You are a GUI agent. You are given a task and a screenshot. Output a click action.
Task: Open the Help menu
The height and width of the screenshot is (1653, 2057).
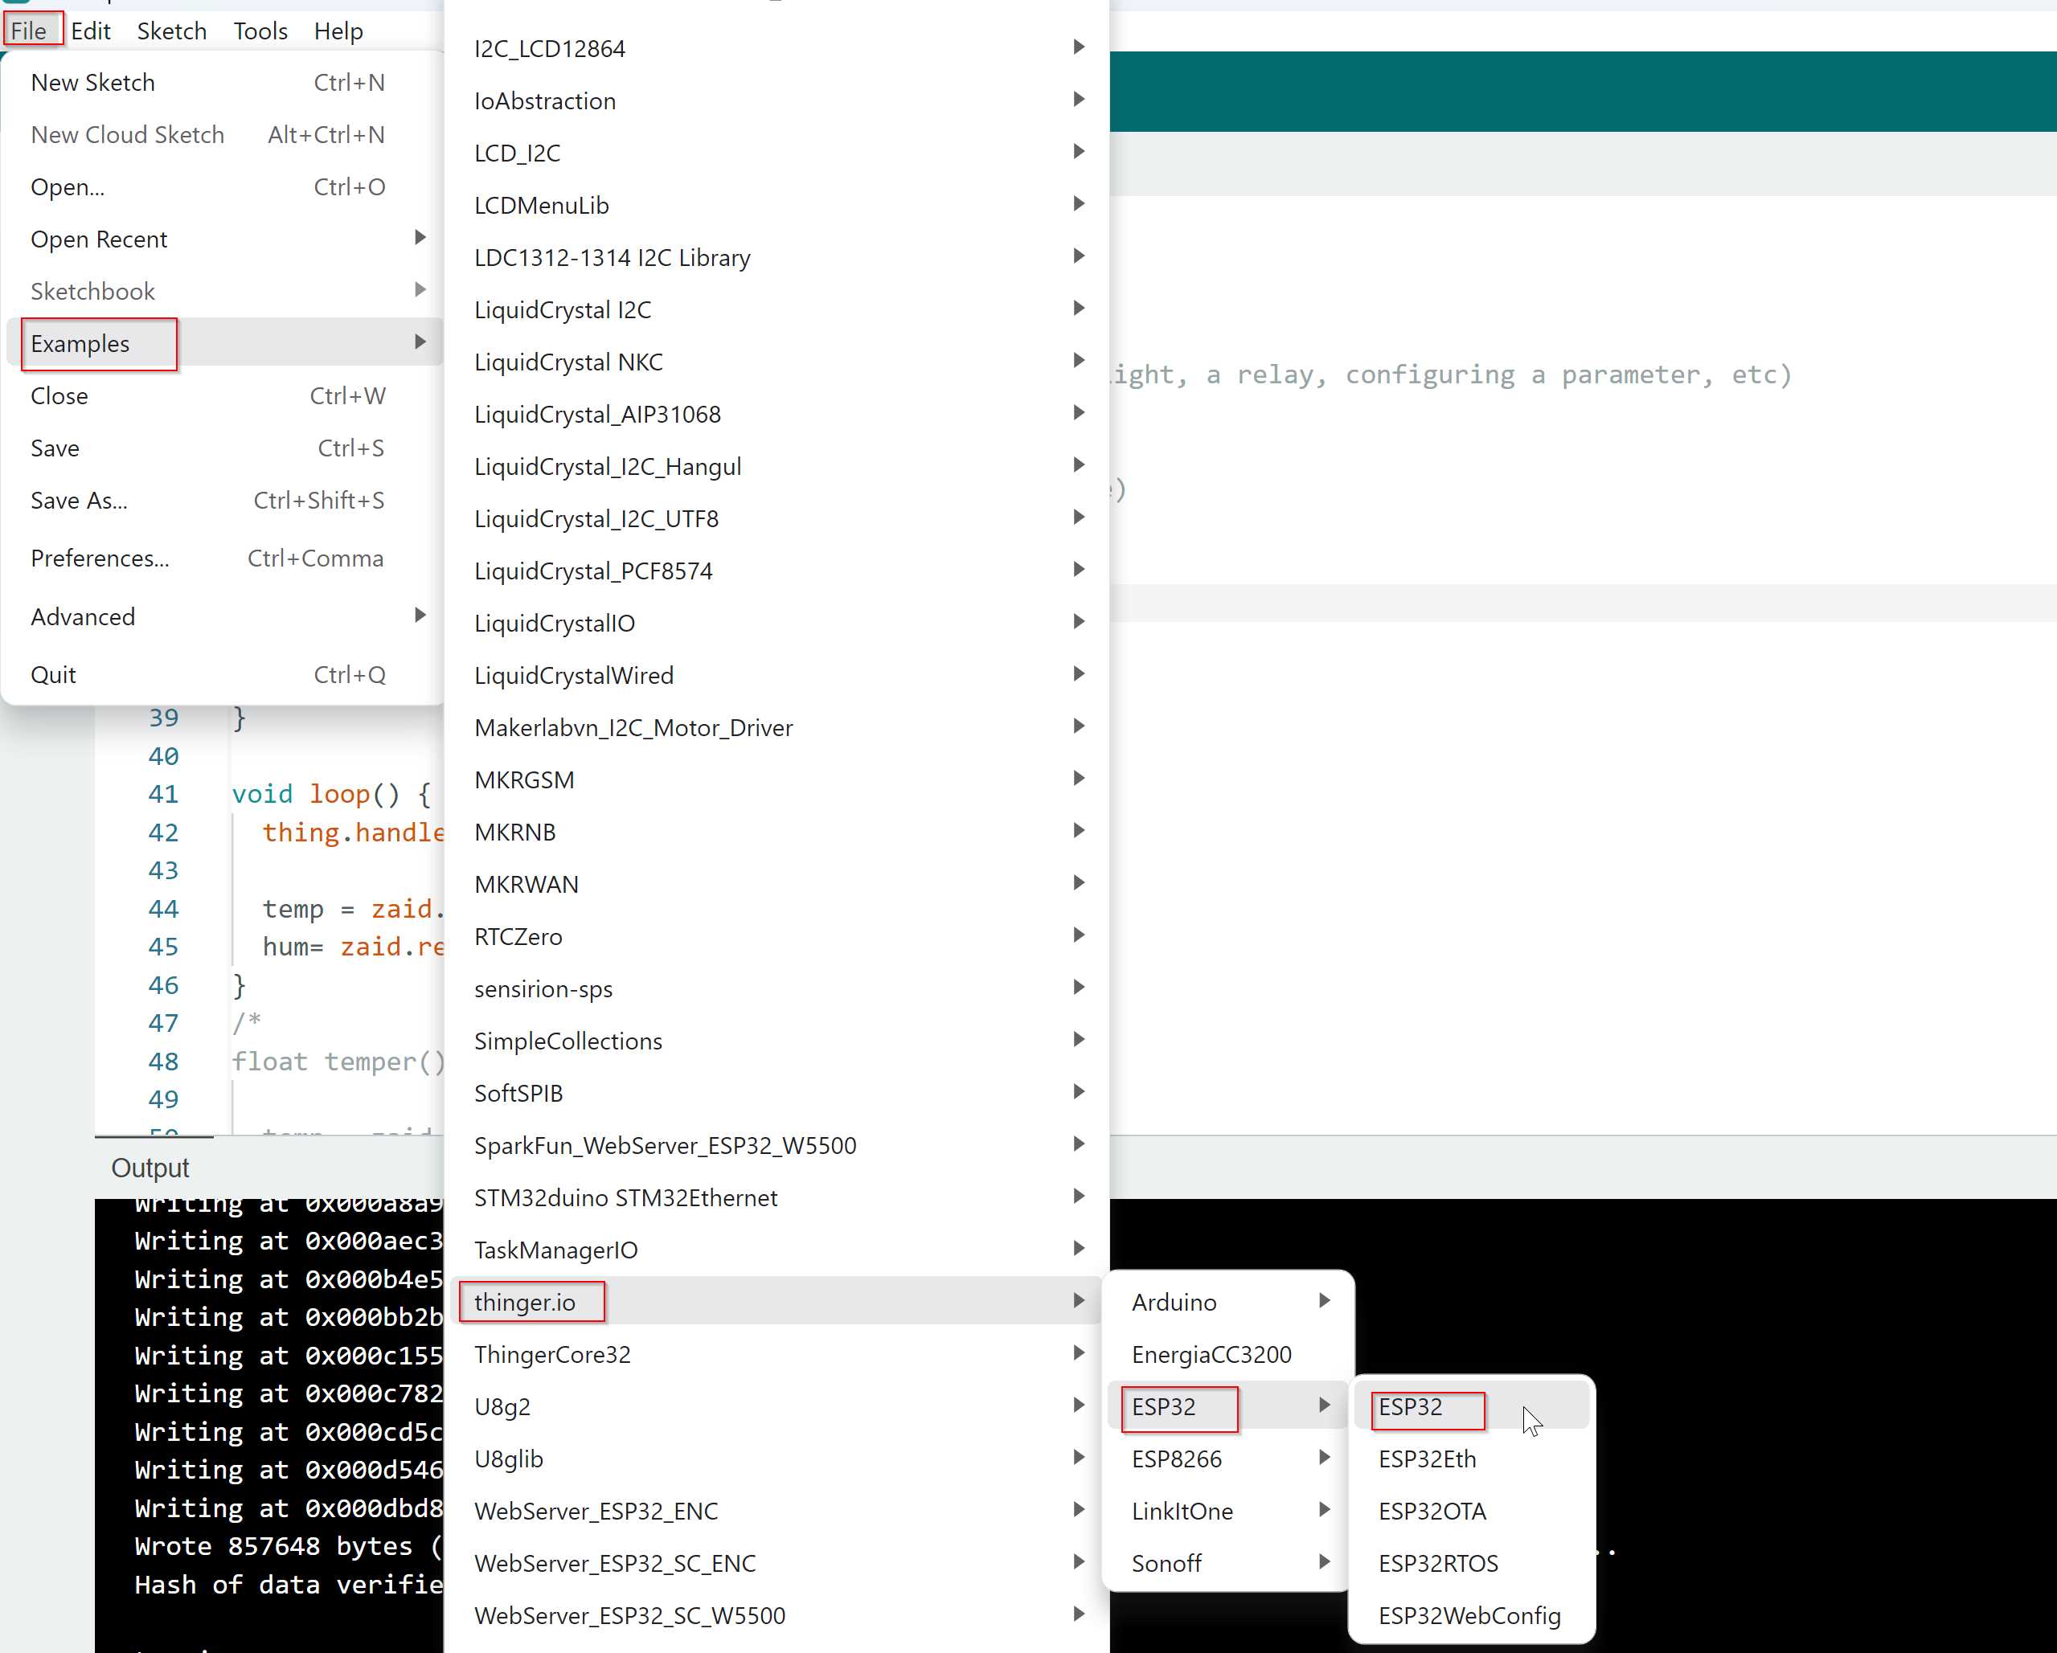coord(338,31)
